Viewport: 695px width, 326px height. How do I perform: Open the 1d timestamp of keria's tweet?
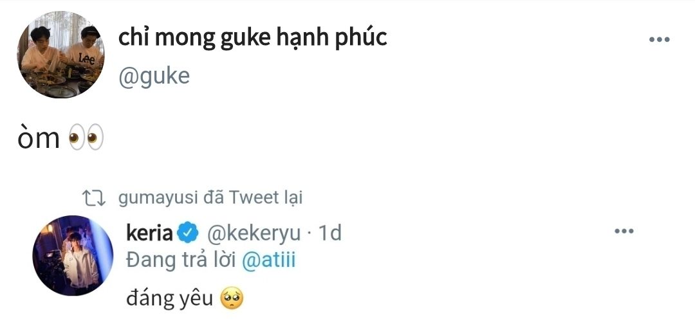329,233
